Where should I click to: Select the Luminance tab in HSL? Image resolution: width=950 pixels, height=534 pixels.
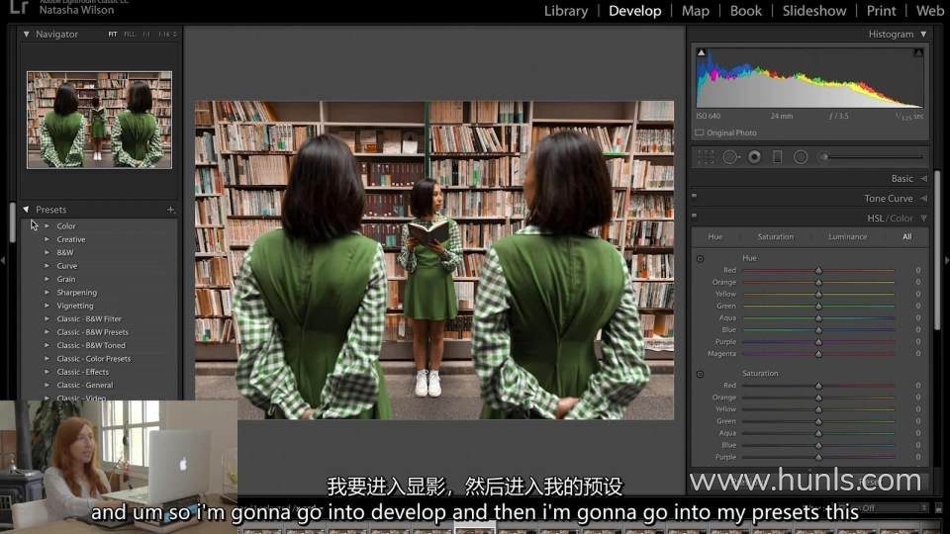[847, 237]
